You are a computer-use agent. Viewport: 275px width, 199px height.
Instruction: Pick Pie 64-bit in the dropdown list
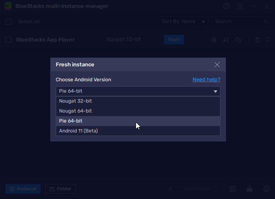138,121
